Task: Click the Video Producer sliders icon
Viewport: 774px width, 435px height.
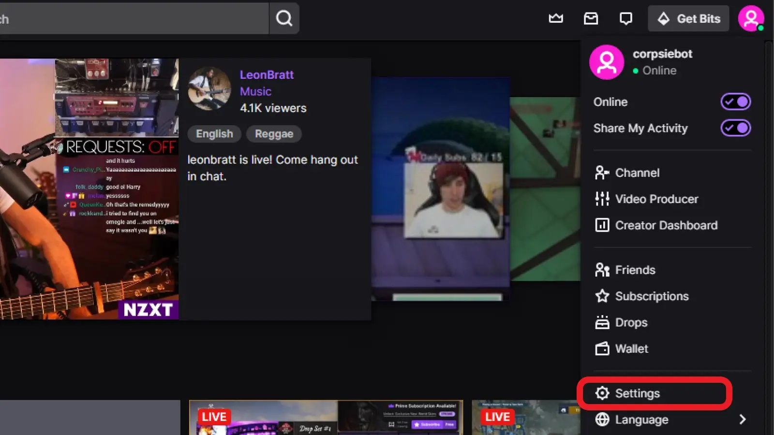Action: pyautogui.click(x=602, y=199)
